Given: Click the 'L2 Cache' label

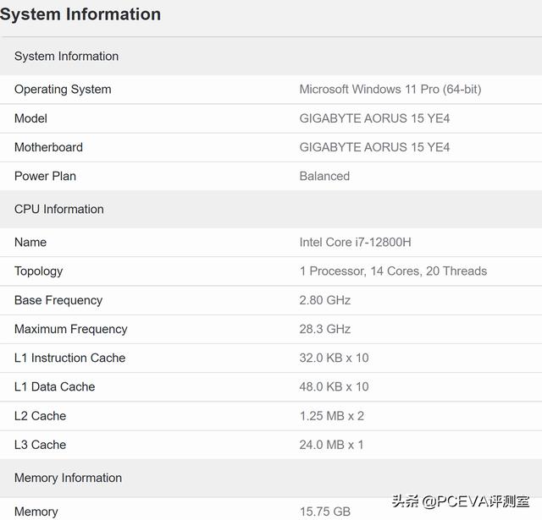Looking at the screenshot, I should [40, 416].
